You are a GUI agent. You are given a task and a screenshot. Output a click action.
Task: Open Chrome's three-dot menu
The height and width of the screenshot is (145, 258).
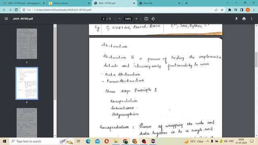[x=254, y=10]
